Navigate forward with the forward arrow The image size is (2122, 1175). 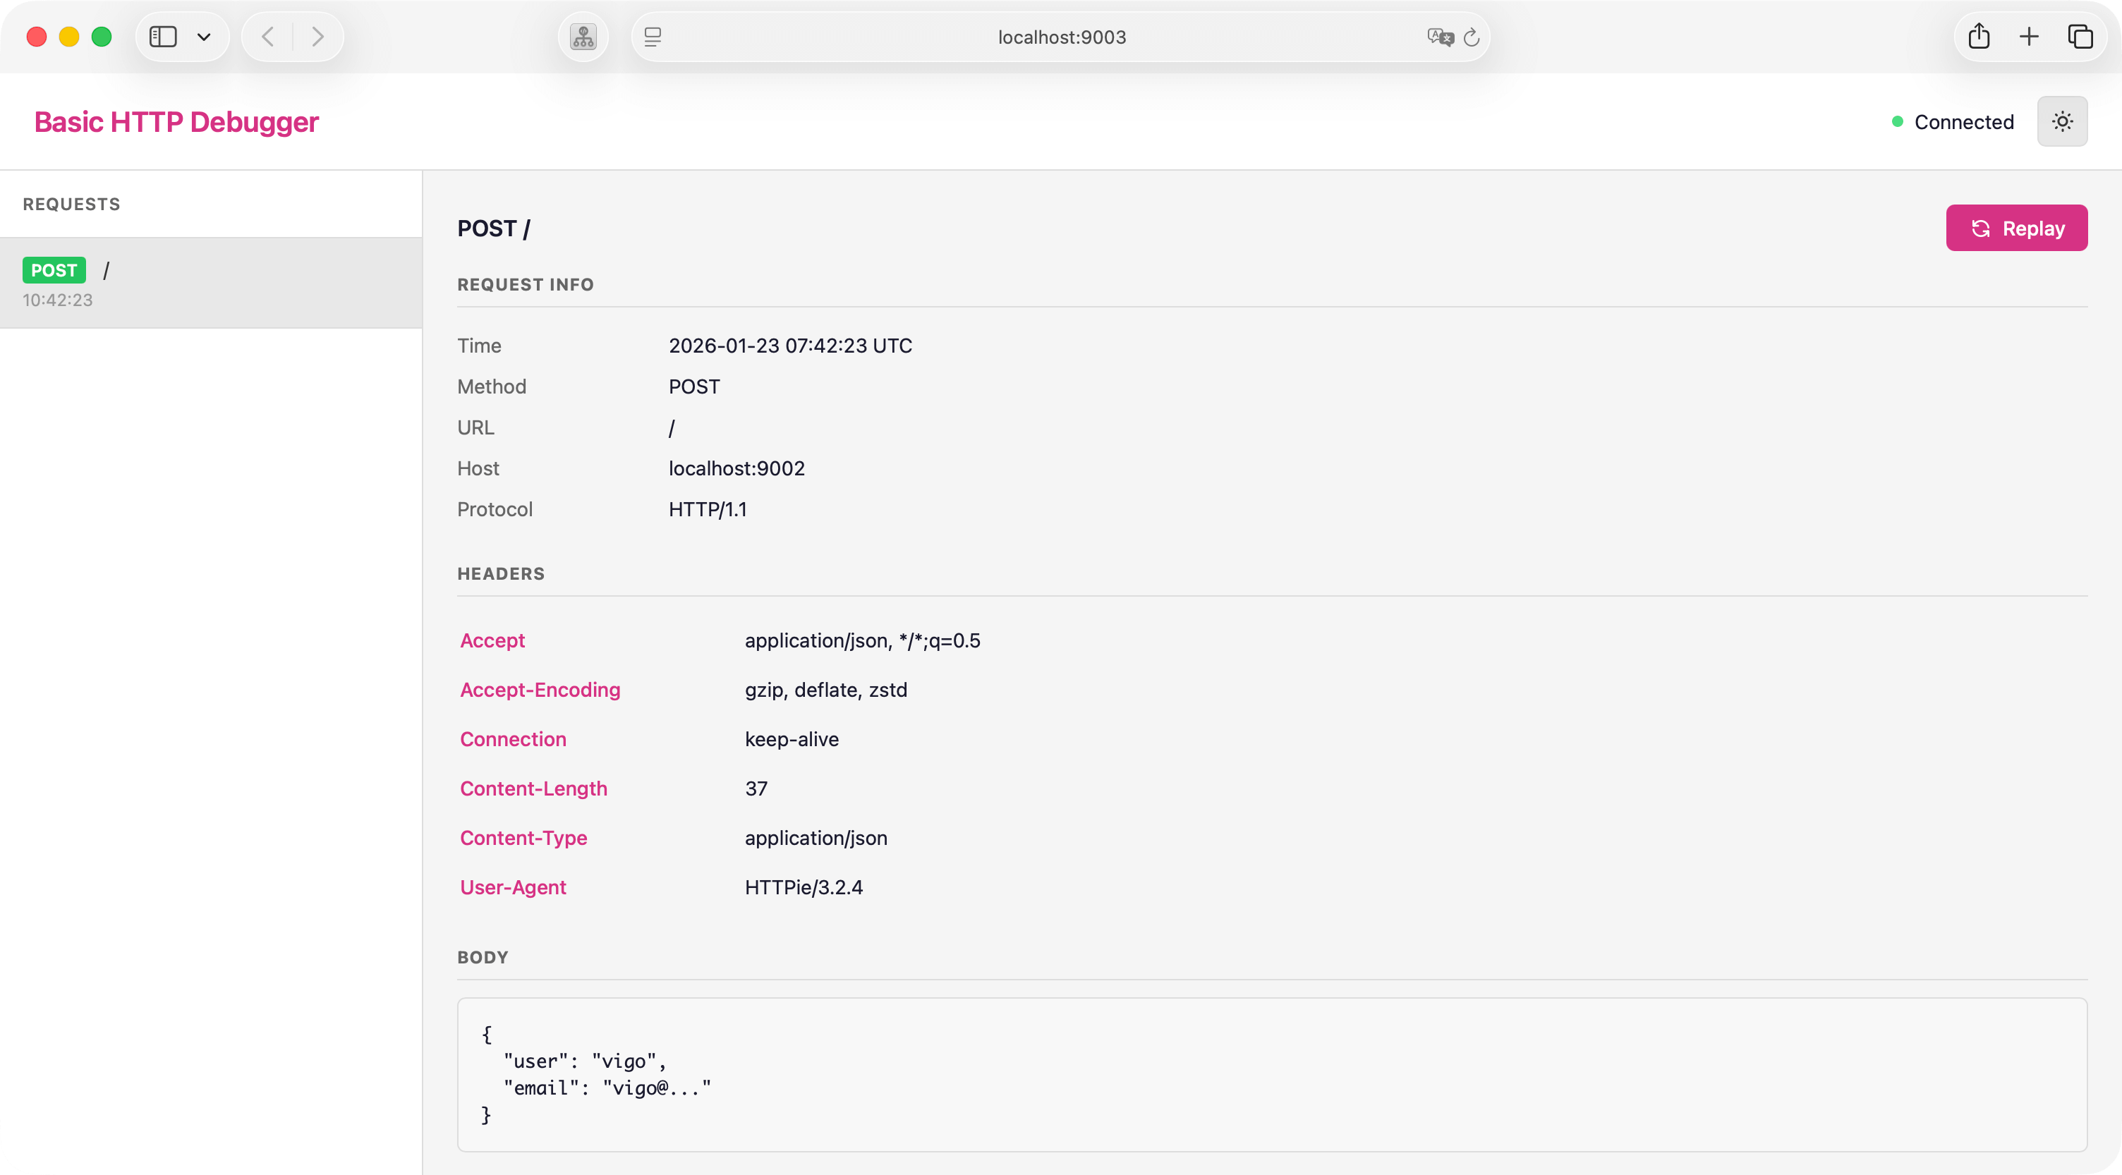[318, 36]
